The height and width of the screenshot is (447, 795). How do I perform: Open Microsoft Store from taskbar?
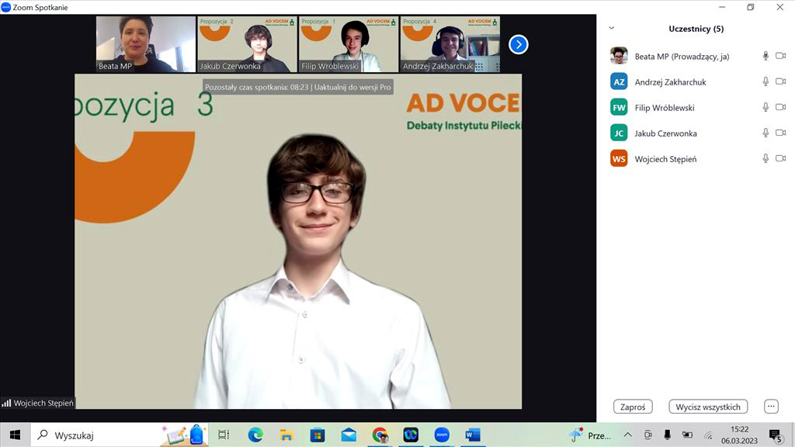pos(318,435)
